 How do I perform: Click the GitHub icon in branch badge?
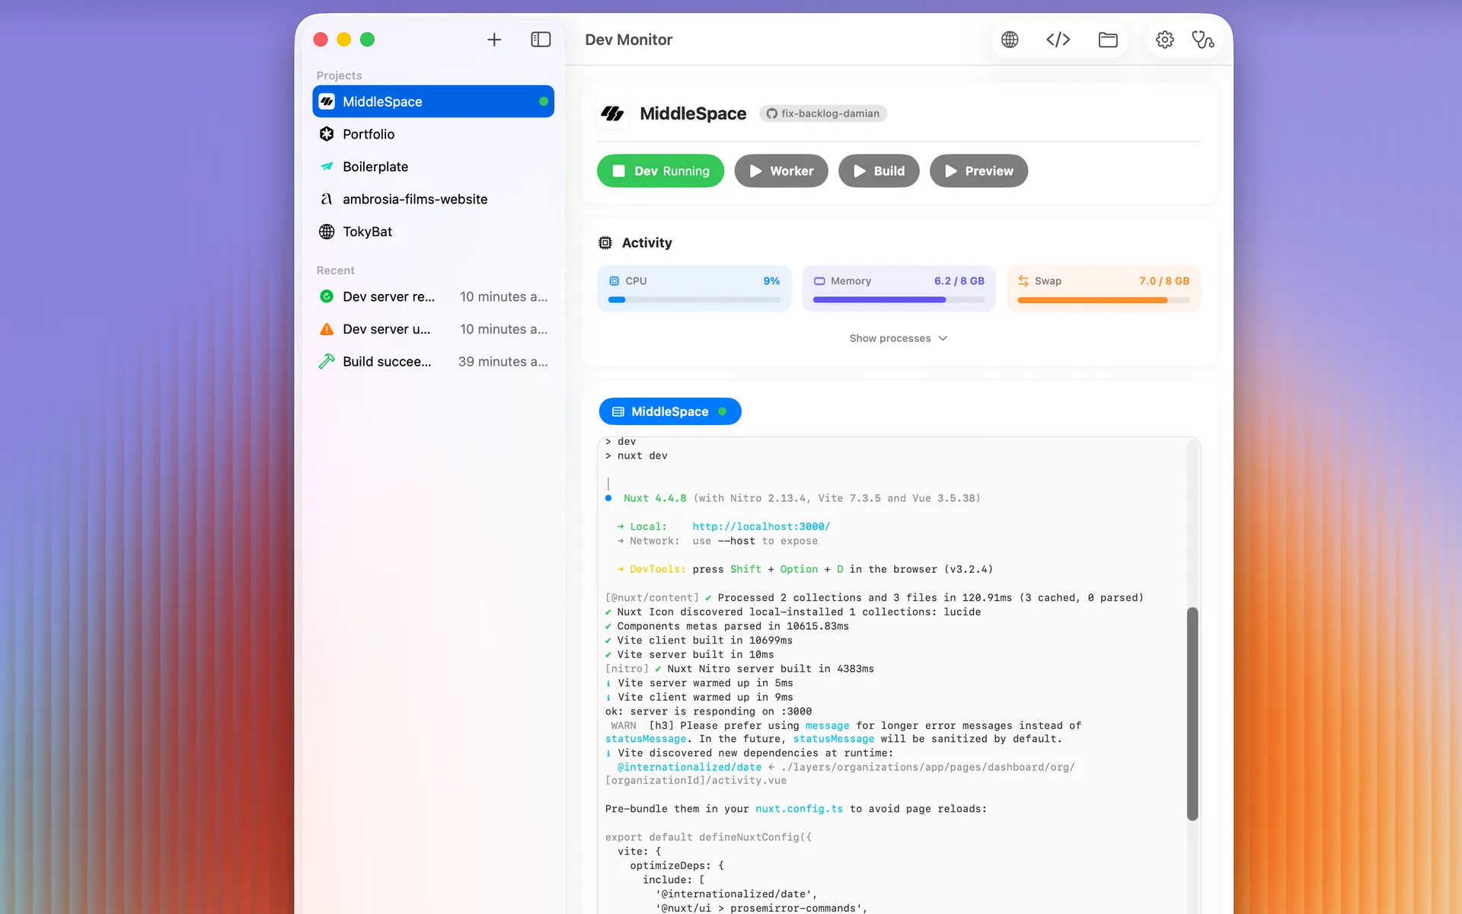771,113
